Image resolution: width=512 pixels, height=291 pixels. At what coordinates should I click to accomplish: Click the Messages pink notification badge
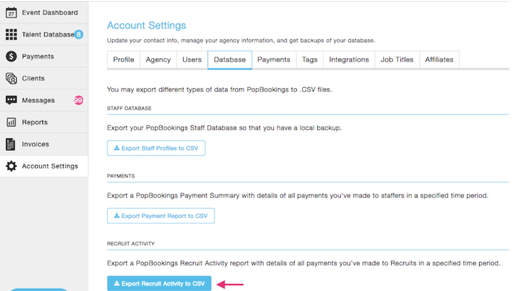[x=79, y=100]
